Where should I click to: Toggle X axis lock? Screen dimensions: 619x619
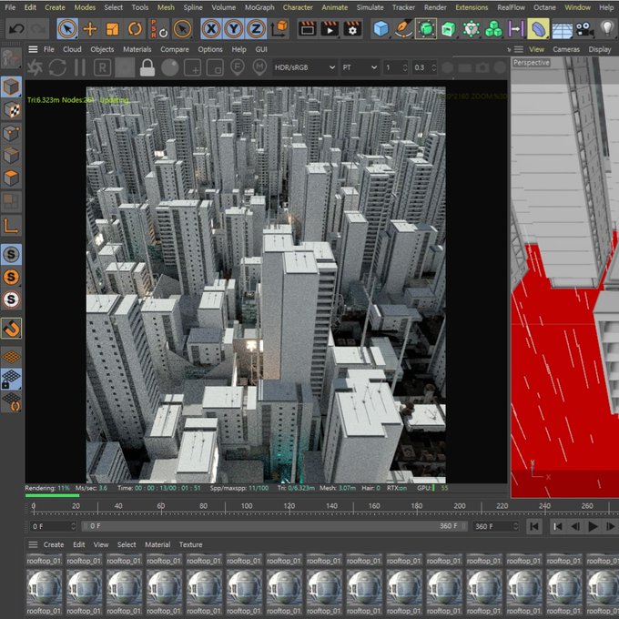click(211, 29)
